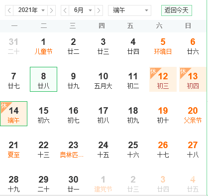Open the 2021年 year dropdown
The width and height of the screenshot is (208, 196).
point(30,10)
